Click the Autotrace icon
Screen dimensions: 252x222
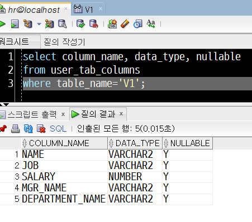(49, 24)
